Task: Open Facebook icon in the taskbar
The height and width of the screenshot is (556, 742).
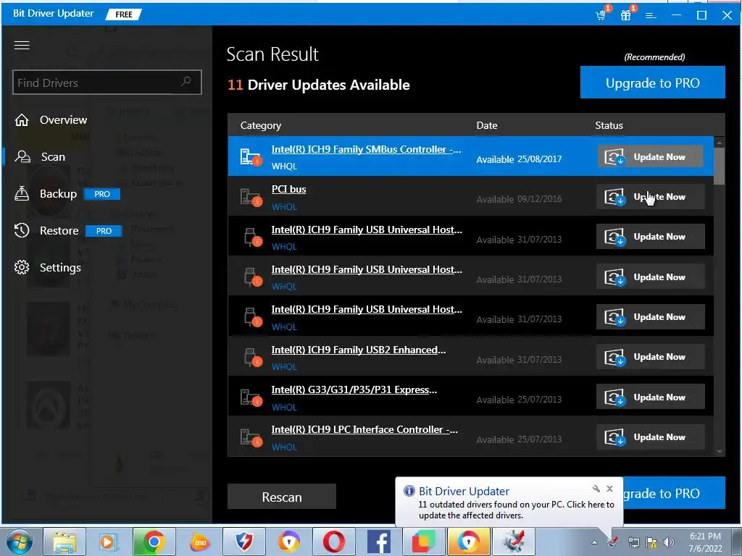Action: pos(378,542)
